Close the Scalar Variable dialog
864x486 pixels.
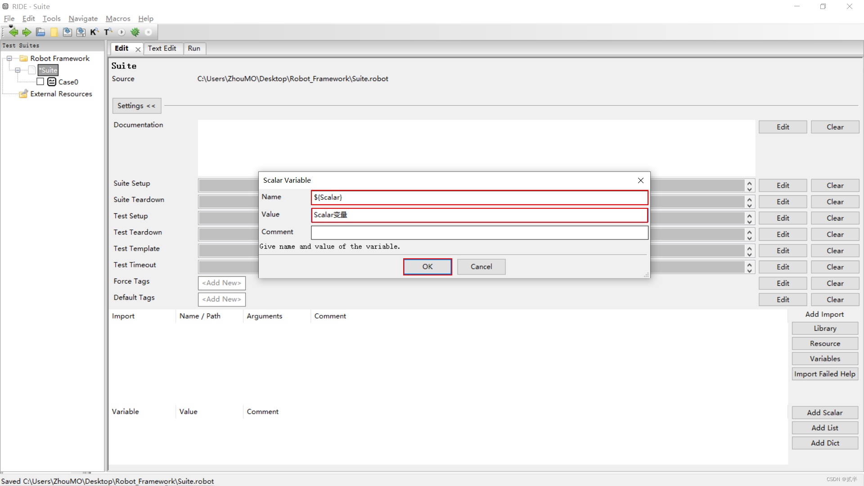640,180
